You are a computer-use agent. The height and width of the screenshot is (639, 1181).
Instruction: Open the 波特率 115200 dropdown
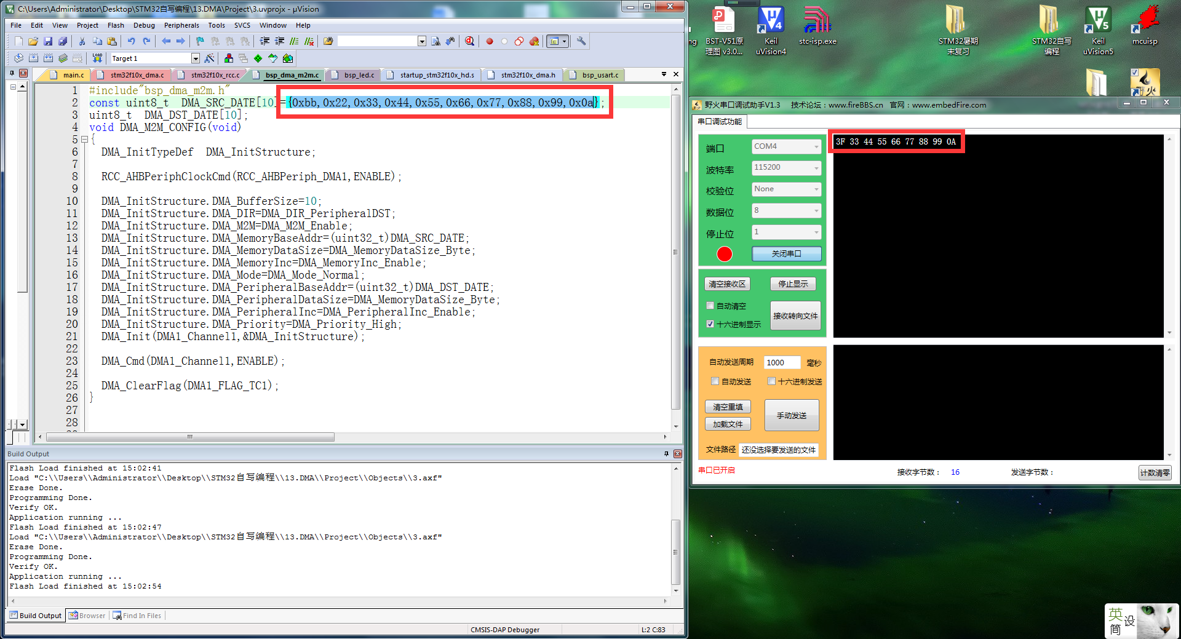point(816,167)
